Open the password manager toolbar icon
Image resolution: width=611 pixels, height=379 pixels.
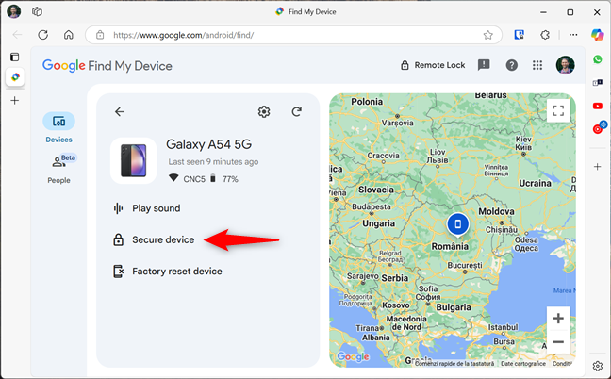tap(519, 35)
